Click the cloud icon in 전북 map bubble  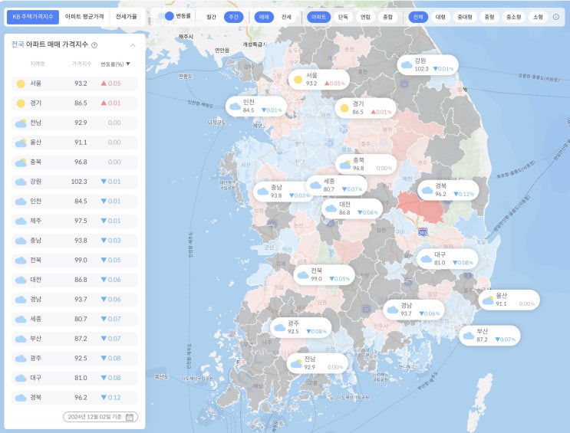point(303,274)
